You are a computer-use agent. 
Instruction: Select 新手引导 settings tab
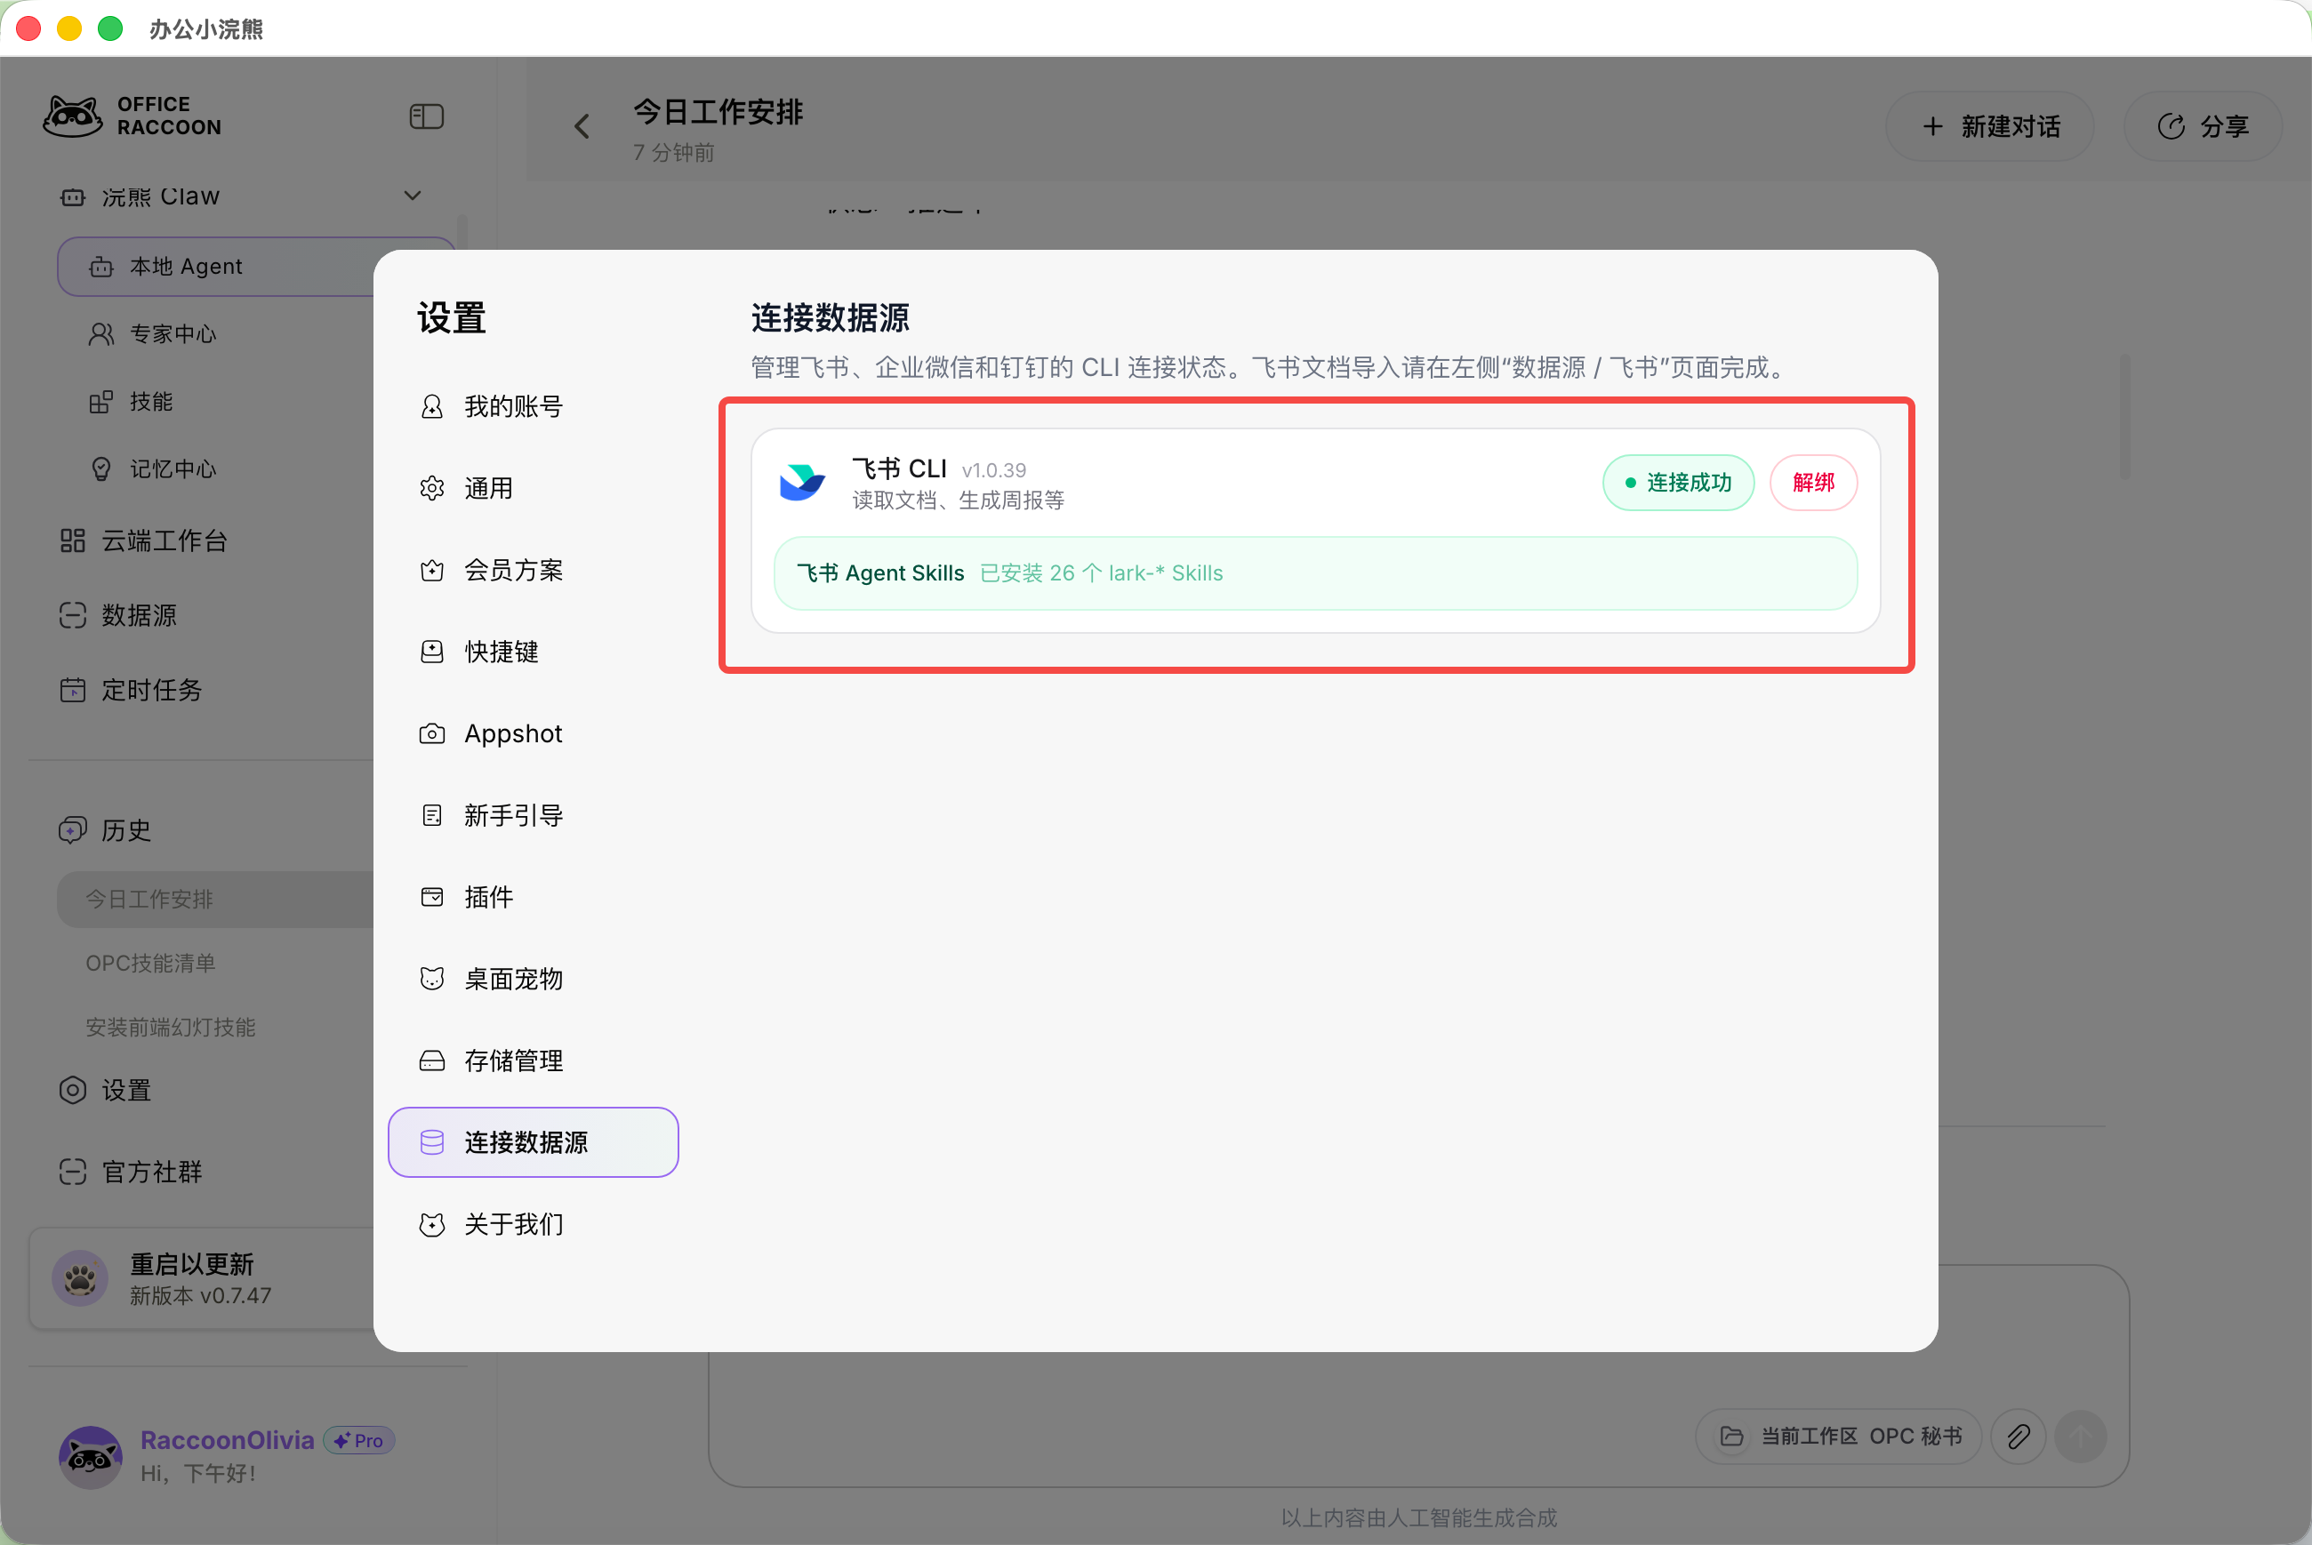click(534, 815)
